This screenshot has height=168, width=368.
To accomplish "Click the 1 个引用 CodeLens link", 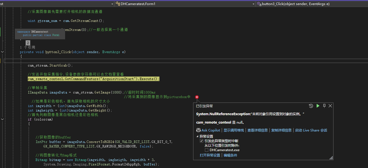I will (28, 47).
